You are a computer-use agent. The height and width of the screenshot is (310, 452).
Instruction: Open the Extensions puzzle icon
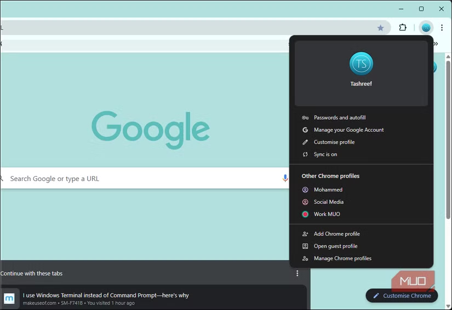point(403,28)
